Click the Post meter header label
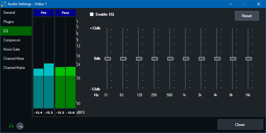This screenshot has height=133, width=266. click(65, 13)
